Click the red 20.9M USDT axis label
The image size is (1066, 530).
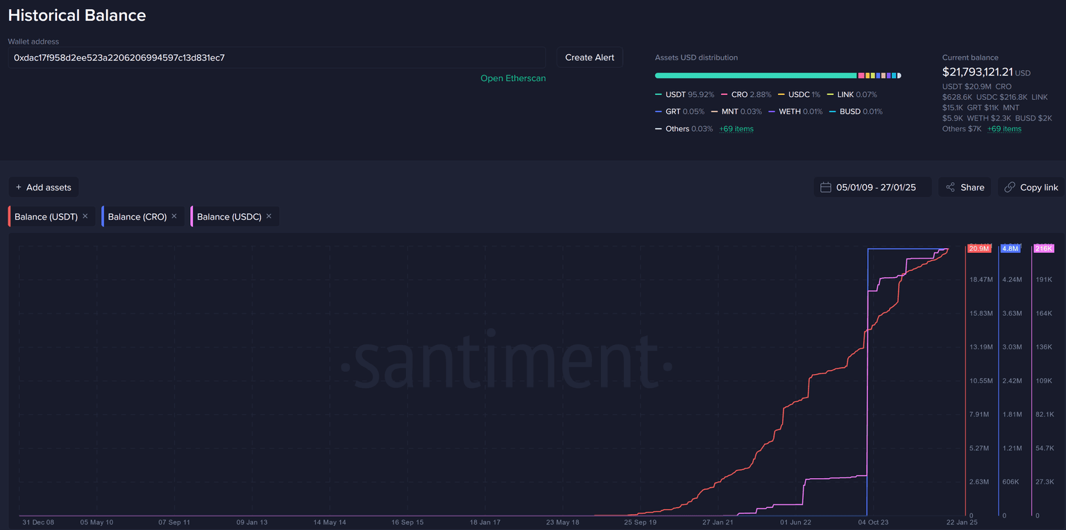click(979, 249)
